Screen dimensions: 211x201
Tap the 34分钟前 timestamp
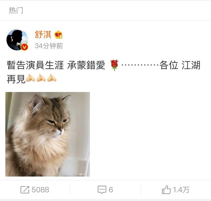[x=49, y=46]
